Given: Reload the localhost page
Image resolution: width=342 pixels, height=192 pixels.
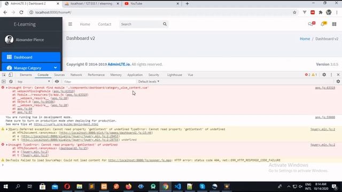Looking at the screenshot, I should pos(21,12).
